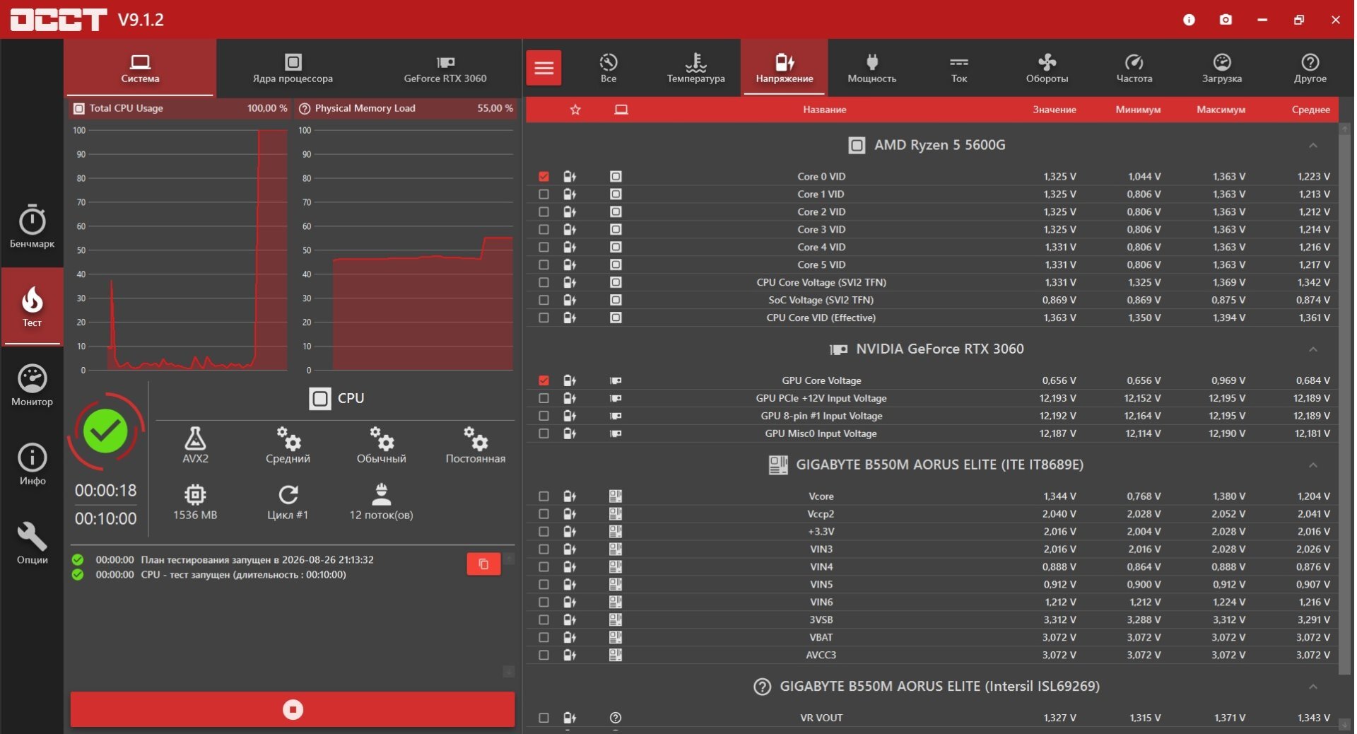The width and height of the screenshot is (1357, 734).
Task: Open the red hamburger menu button
Action: (x=544, y=68)
